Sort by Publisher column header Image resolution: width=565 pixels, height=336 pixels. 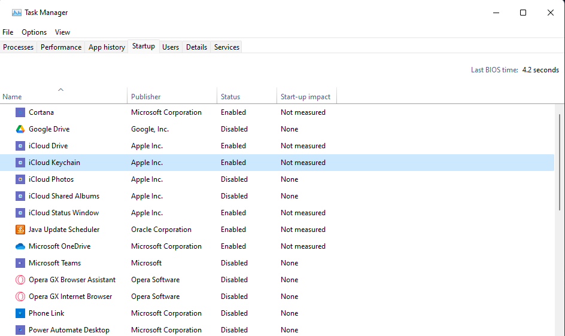(x=146, y=97)
